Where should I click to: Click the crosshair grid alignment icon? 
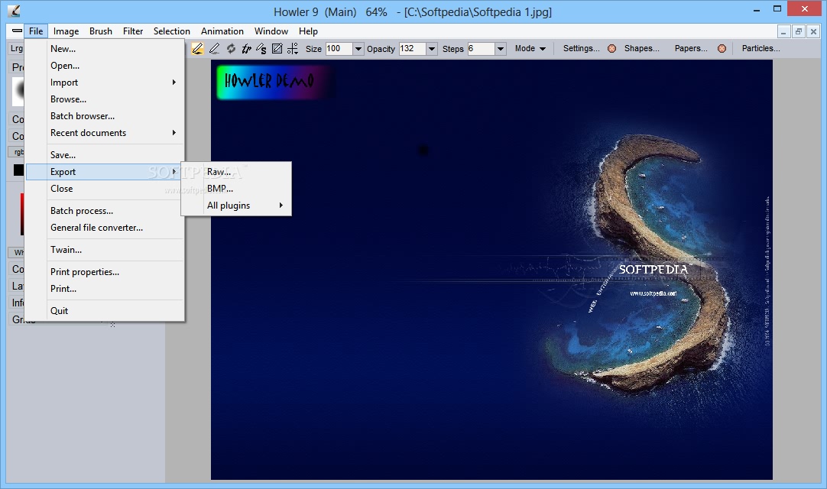coord(293,49)
